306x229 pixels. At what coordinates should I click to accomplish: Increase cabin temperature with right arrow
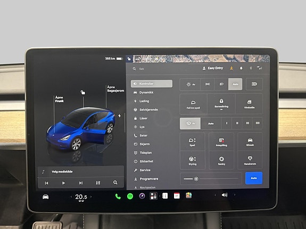(x=91, y=197)
